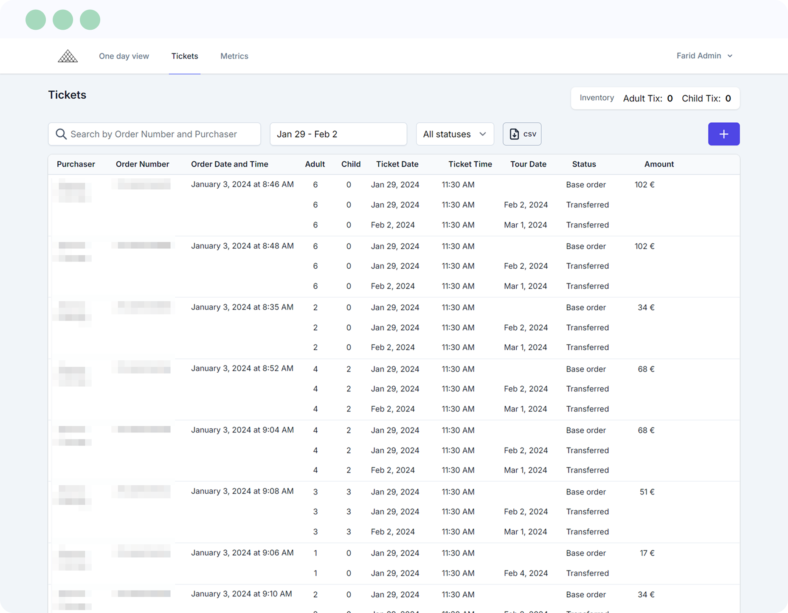Select order dated January 3, 2024 at 8:35 AM

242,307
